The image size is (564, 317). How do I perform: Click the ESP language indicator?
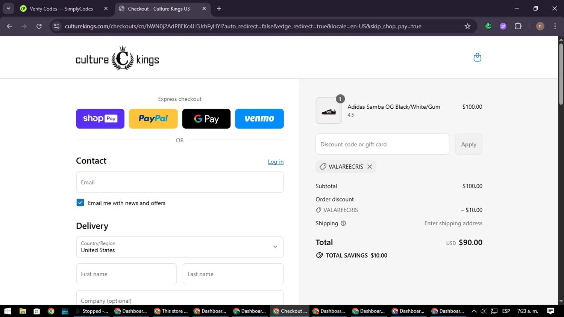(x=506, y=311)
